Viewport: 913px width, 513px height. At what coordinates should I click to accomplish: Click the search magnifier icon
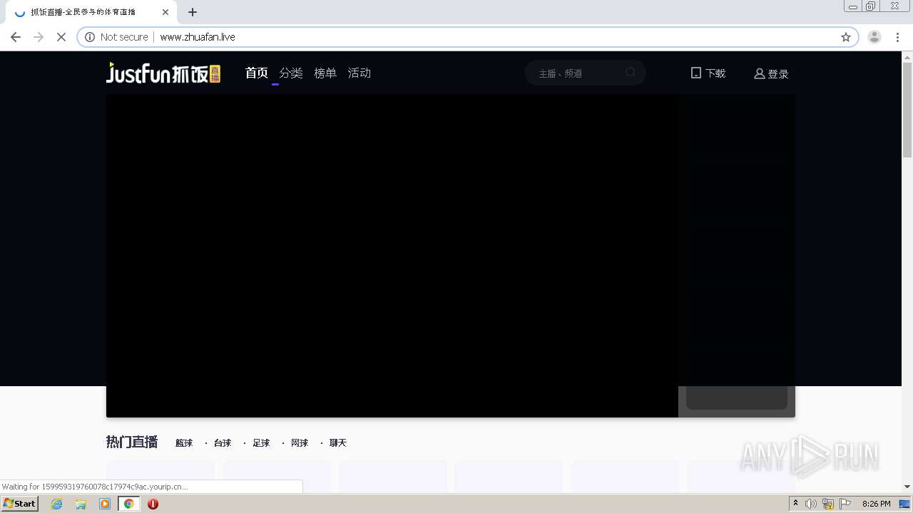[x=631, y=73]
